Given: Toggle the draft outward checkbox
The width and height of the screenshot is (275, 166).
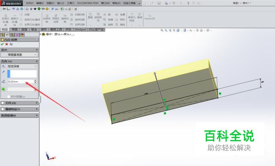Looking at the screenshot, I should pyautogui.click(x=8, y=96).
